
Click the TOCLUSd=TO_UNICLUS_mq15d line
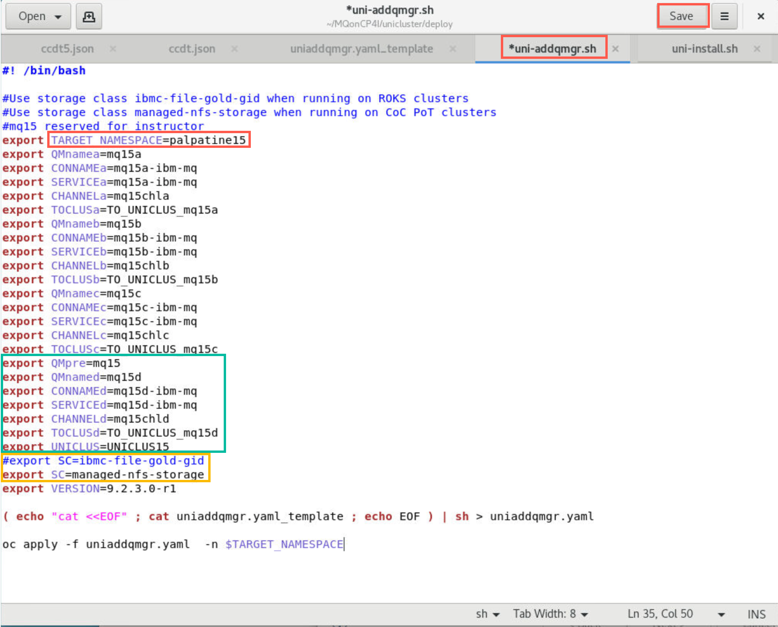(x=110, y=433)
